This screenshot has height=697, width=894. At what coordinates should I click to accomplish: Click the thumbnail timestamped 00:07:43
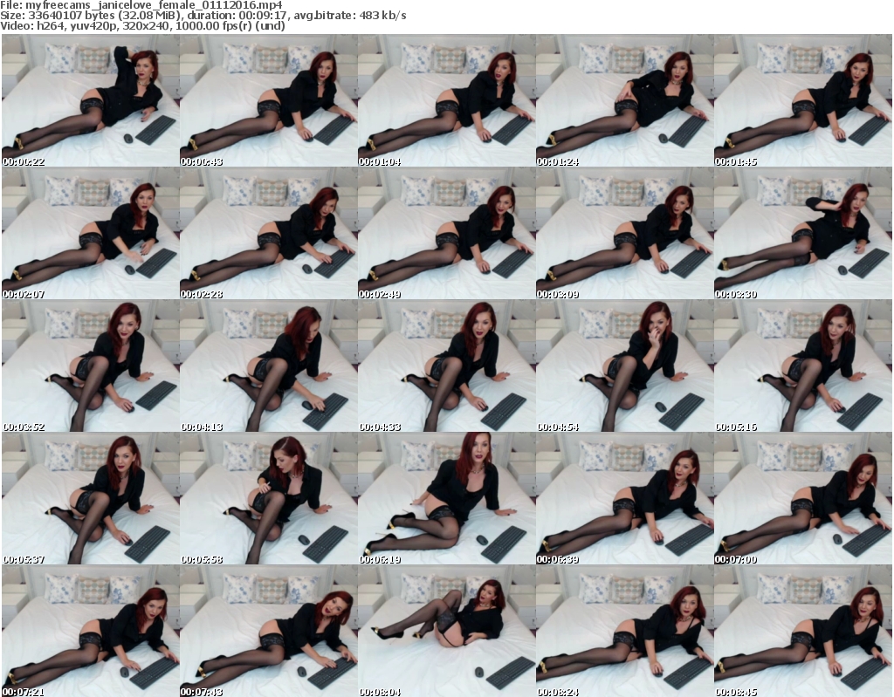pyautogui.click(x=268, y=632)
